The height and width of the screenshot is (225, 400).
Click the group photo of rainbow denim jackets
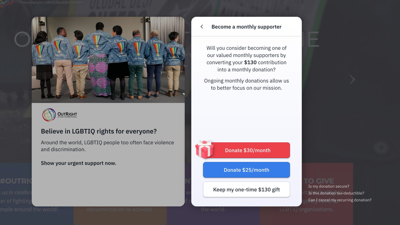point(108,60)
